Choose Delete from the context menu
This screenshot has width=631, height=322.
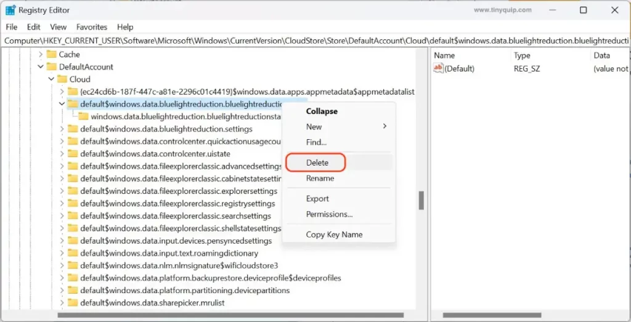pyautogui.click(x=317, y=163)
